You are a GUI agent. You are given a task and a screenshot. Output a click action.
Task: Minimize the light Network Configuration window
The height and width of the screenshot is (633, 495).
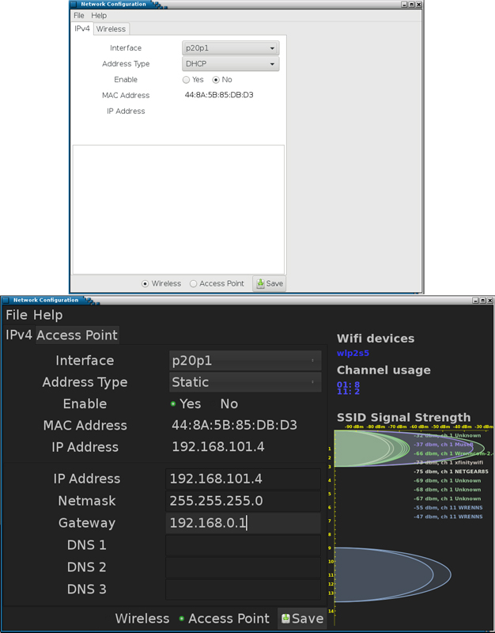(x=404, y=5)
